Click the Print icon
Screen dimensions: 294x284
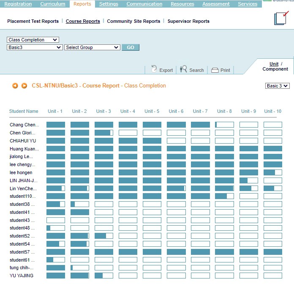tap(215, 70)
